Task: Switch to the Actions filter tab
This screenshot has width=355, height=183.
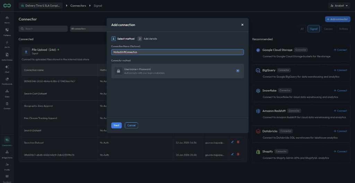Action: point(343,29)
